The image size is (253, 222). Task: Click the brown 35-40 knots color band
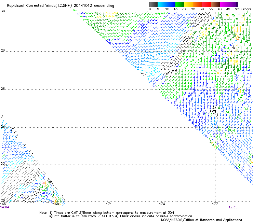pos(215,4)
